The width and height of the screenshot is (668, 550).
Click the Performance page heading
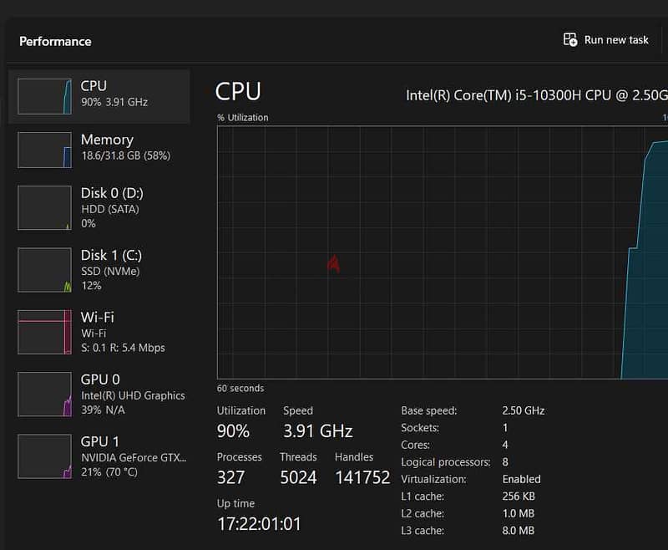pyautogui.click(x=55, y=41)
